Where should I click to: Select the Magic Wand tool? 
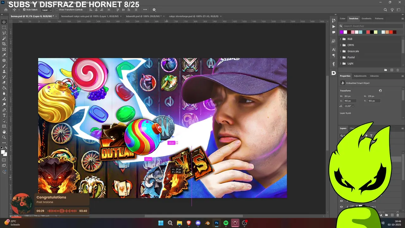coord(4,38)
